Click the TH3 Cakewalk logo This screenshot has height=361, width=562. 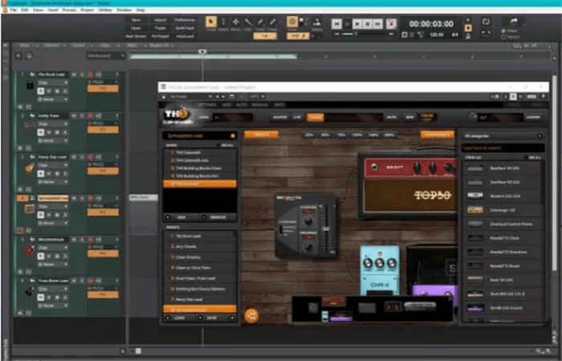tap(178, 116)
